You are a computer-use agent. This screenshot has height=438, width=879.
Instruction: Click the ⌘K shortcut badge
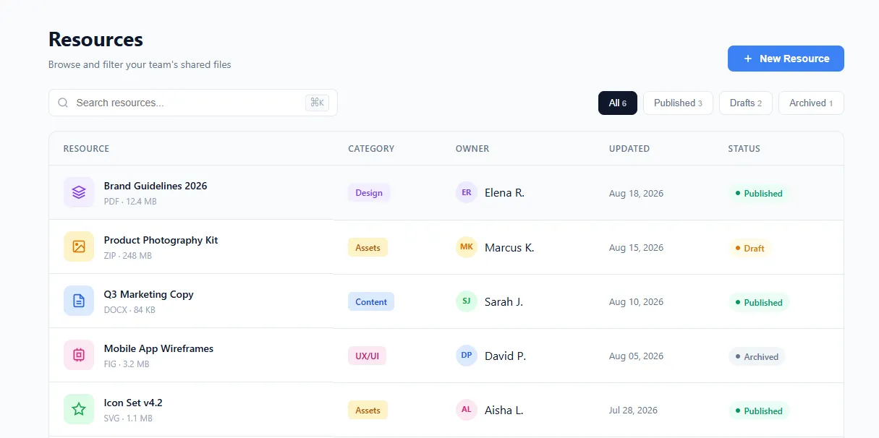(317, 103)
